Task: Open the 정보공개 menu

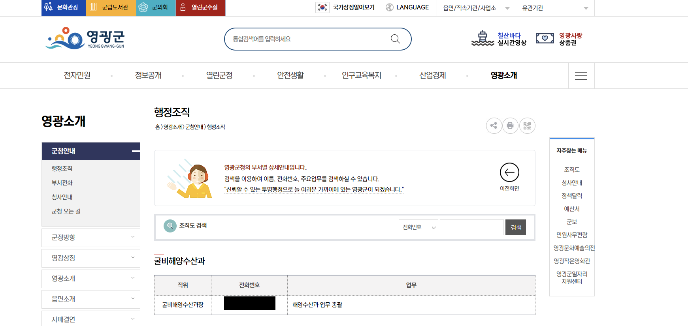Action: tap(148, 75)
